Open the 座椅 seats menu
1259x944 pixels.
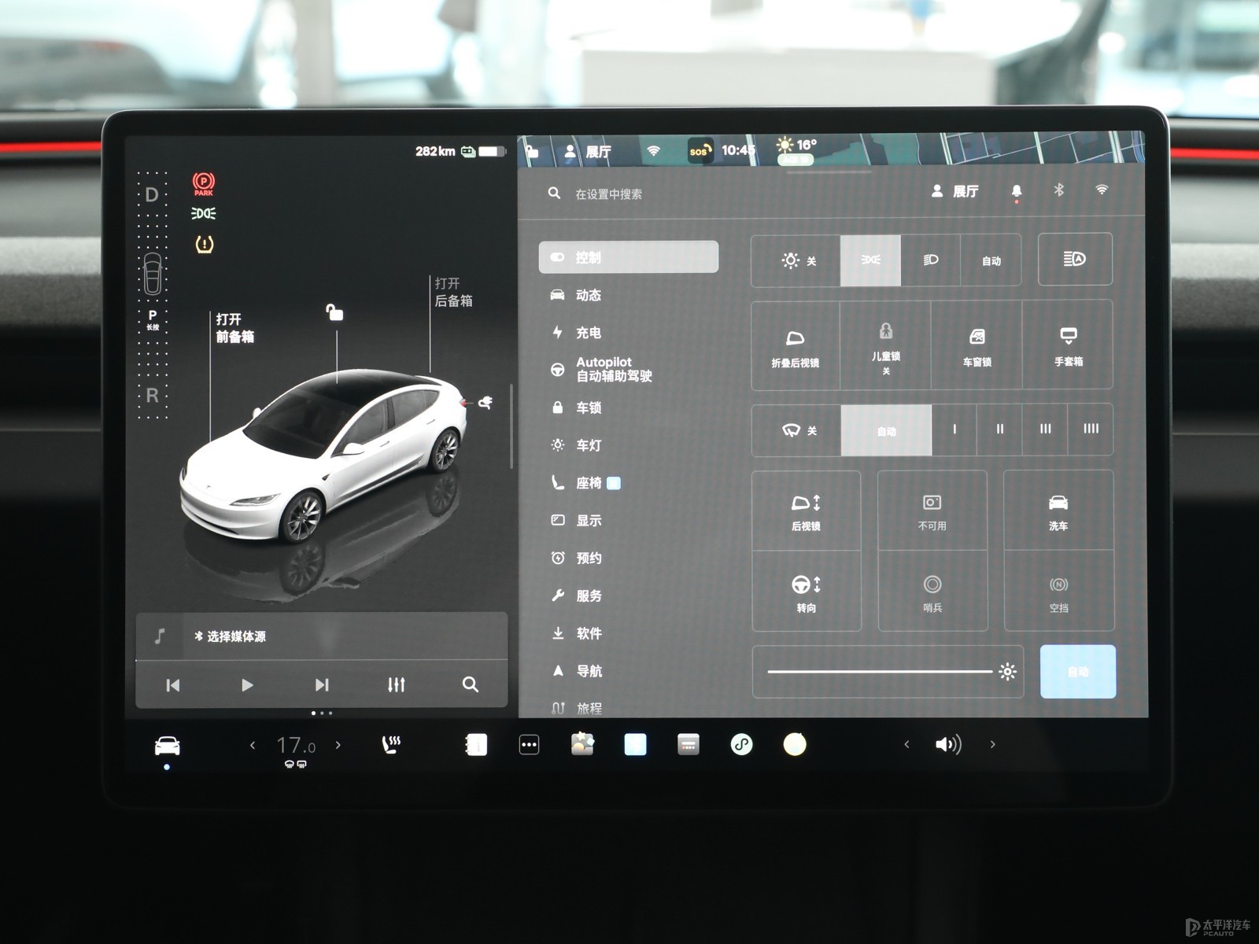pyautogui.click(x=585, y=483)
